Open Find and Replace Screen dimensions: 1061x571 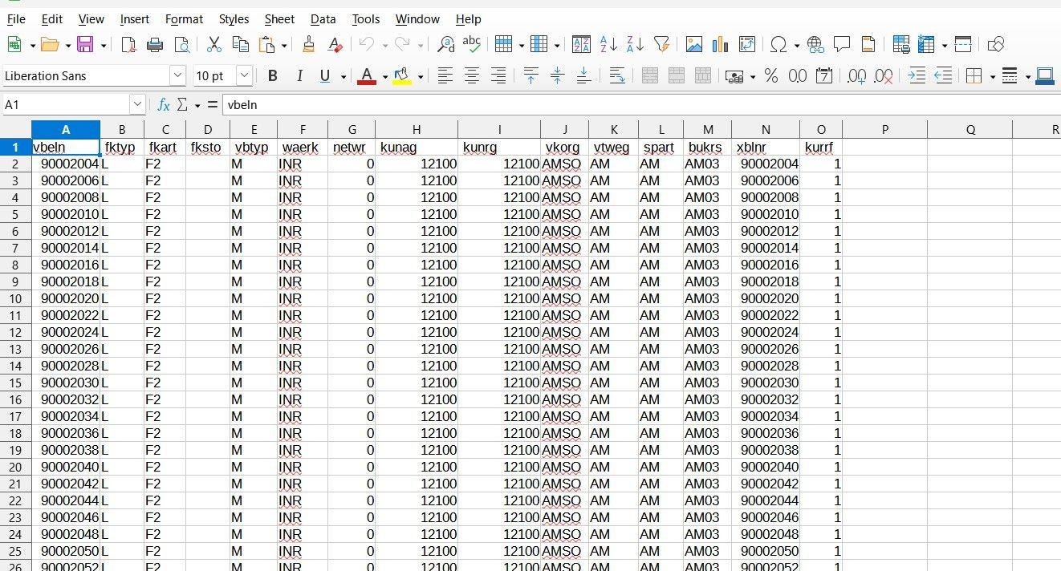pos(446,45)
